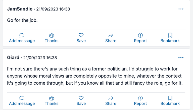Report JamSandle's post using exclamation icon
The image size is (193, 110).
coord(140,35)
